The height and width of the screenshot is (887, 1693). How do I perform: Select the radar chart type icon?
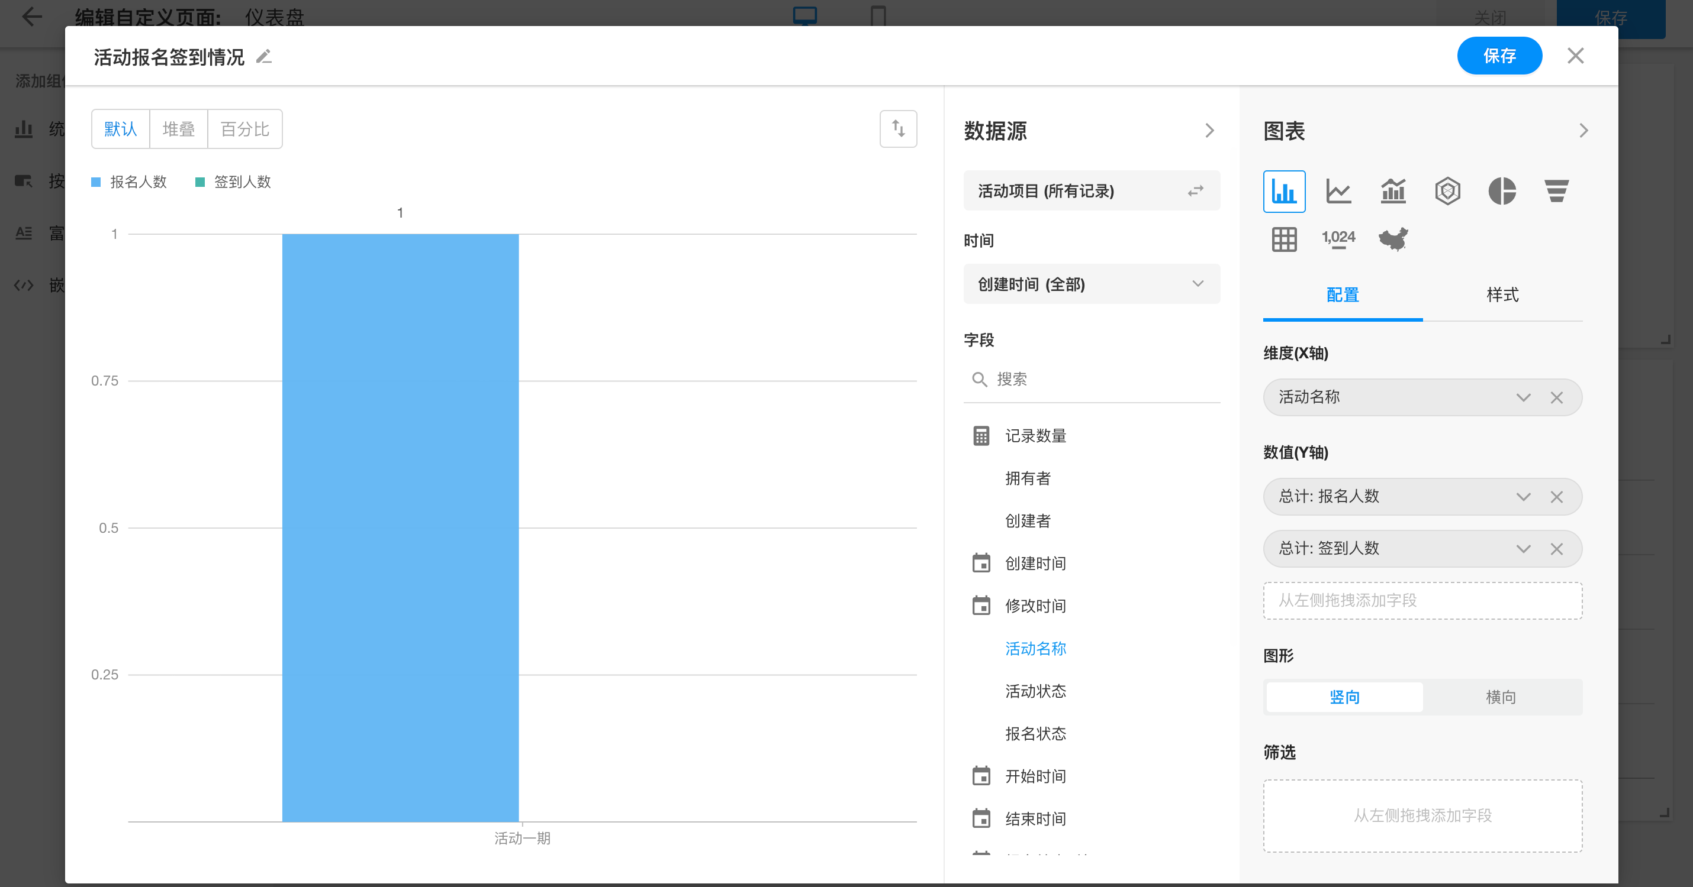[x=1447, y=191]
